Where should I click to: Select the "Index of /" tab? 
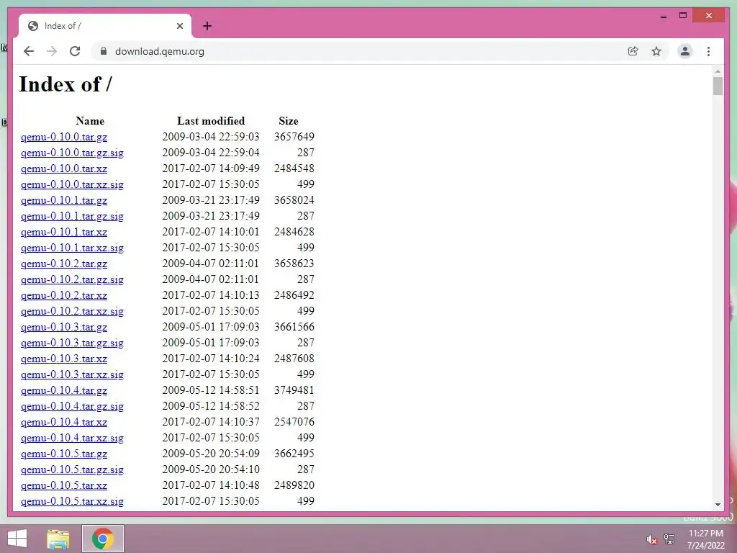coord(105,26)
